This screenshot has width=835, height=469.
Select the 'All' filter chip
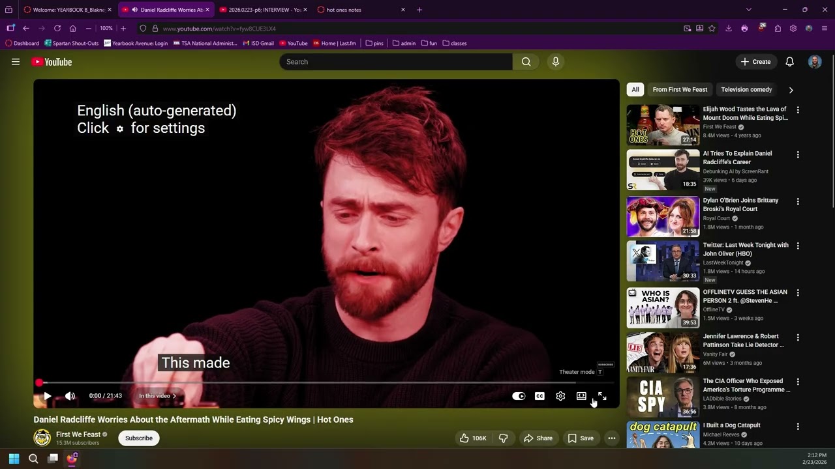tap(635, 90)
